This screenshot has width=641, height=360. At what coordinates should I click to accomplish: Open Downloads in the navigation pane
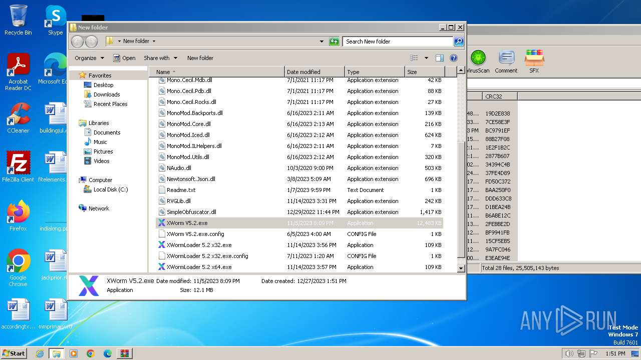click(x=107, y=94)
